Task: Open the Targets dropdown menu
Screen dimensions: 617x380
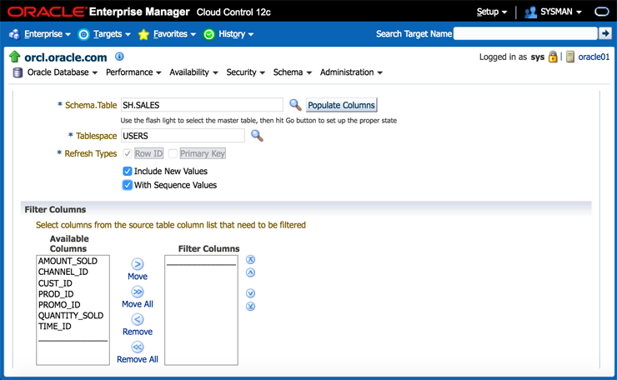Action: (105, 34)
